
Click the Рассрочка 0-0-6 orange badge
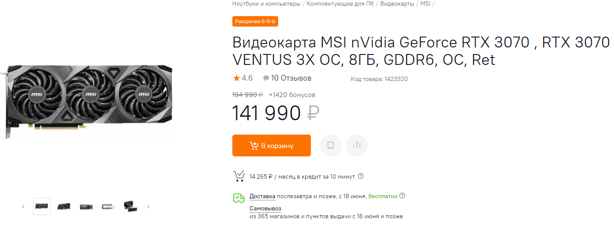(x=255, y=21)
